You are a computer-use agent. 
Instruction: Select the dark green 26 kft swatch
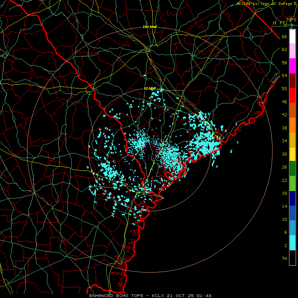[x=292, y=169]
